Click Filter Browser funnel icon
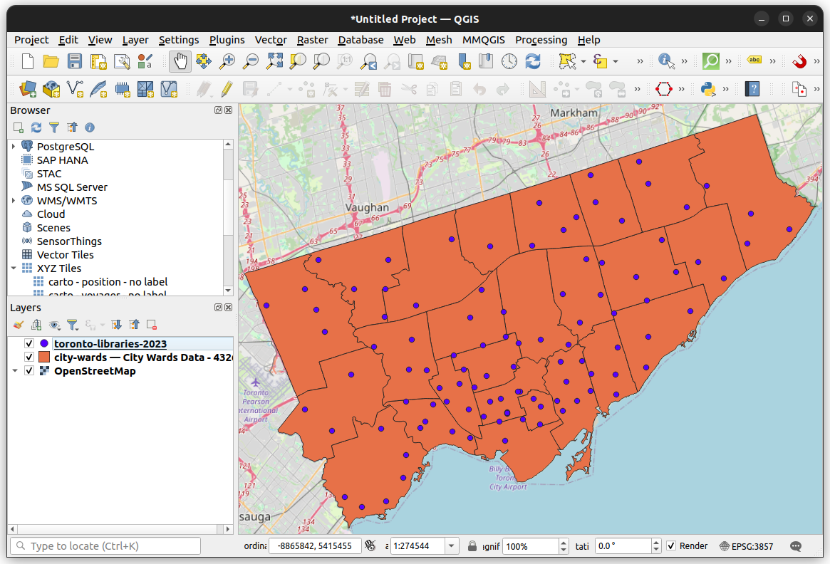 (x=54, y=127)
